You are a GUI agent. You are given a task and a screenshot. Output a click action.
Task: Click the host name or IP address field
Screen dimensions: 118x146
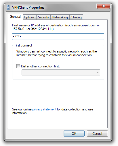(x=58, y=36)
